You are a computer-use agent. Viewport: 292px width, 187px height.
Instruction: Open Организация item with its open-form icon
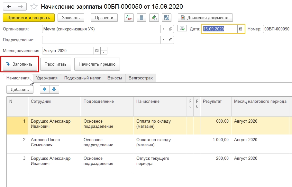tap(170, 29)
